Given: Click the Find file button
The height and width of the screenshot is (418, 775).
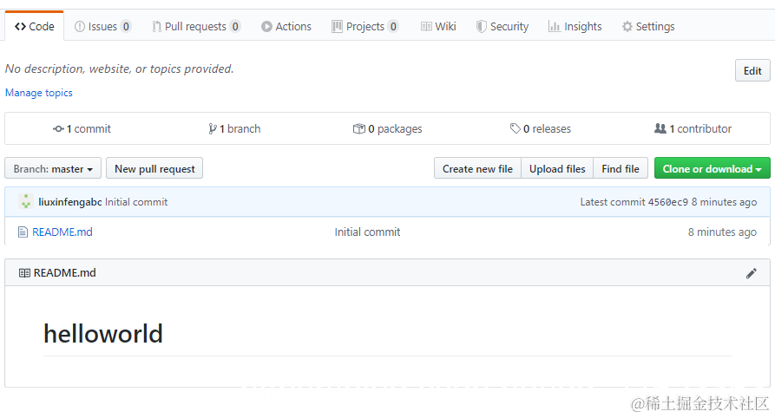Looking at the screenshot, I should 621,168.
